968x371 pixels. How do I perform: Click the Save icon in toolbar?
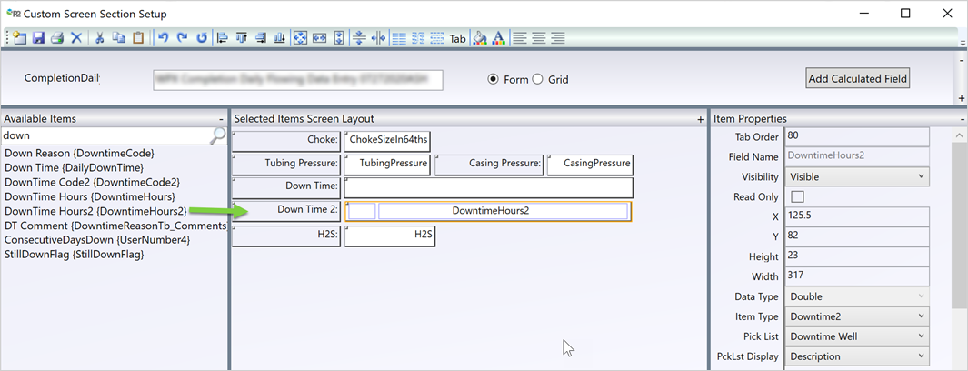pyautogui.click(x=38, y=38)
